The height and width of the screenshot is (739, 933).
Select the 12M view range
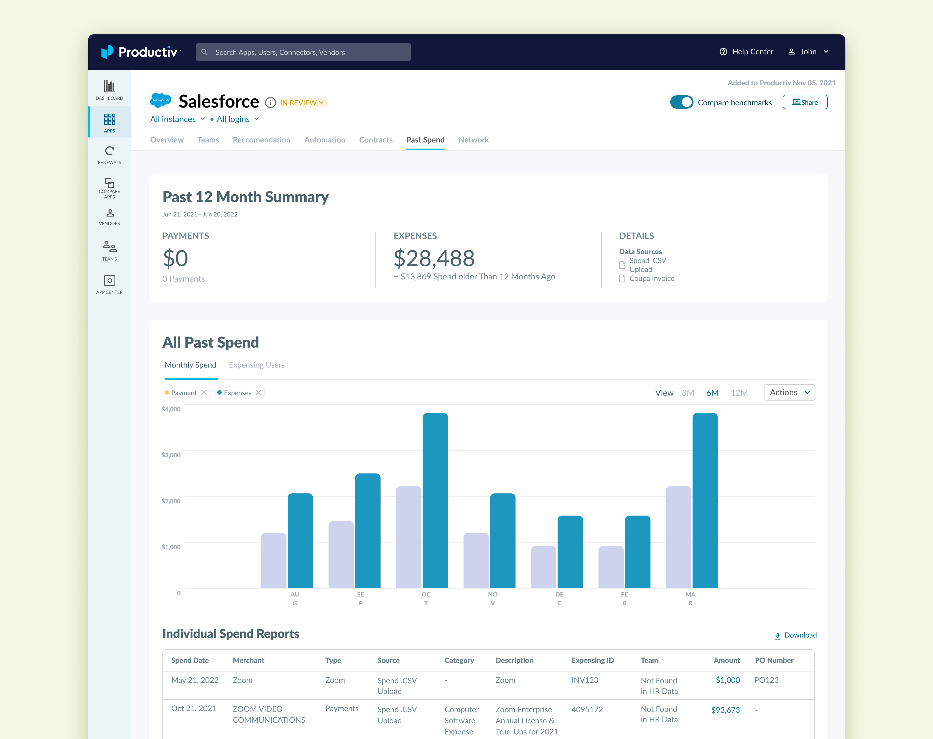click(x=739, y=393)
